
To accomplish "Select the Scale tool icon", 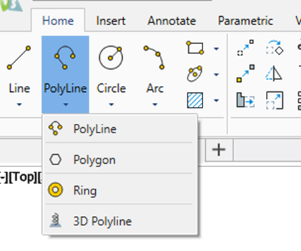I will tap(275, 100).
